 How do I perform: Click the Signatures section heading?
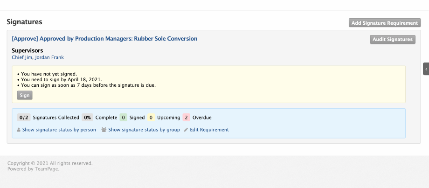coord(24,22)
